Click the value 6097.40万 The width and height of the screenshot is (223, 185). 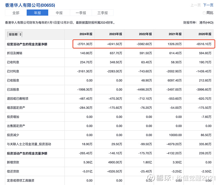175,80
